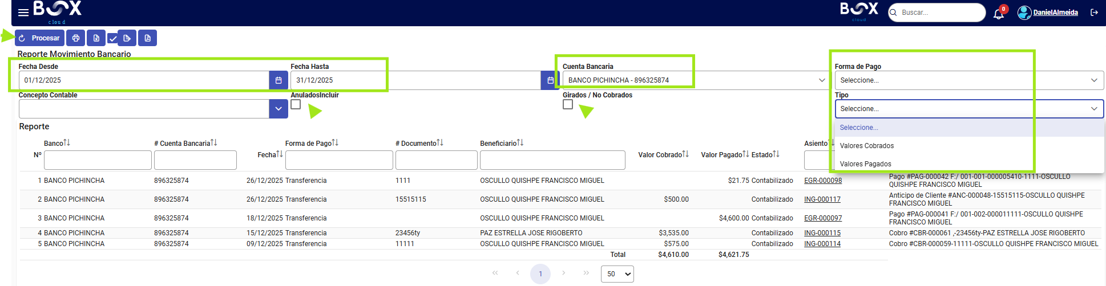This screenshot has width=1106, height=286.
Task: Go to last page of results
Action: tap(586, 273)
